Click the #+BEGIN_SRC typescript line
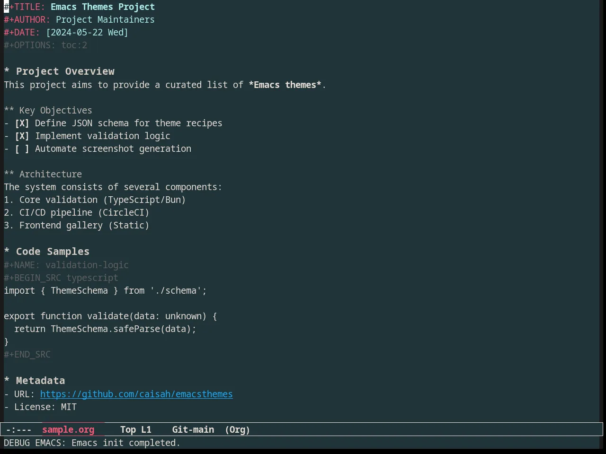 pos(61,278)
